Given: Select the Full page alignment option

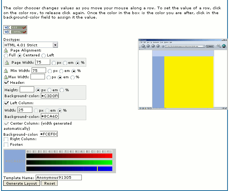Looking at the screenshot, I should pos(6,55).
